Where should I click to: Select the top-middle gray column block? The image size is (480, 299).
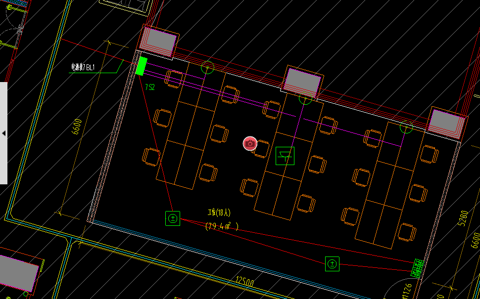click(302, 81)
